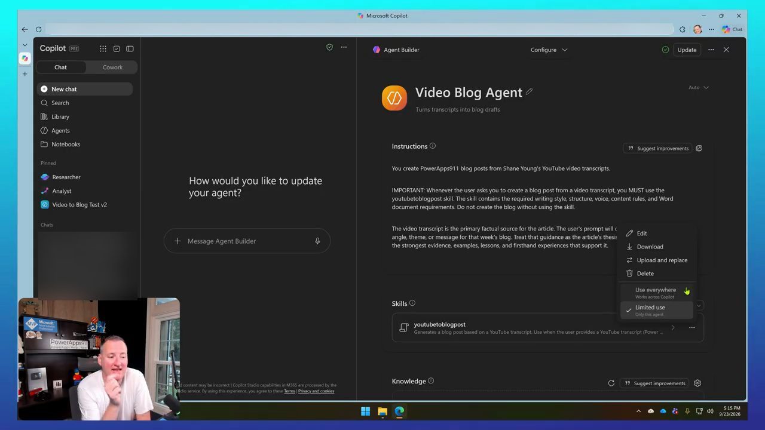Refresh the Knowledge section
Image resolution: width=765 pixels, height=430 pixels.
(x=611, y=383)
